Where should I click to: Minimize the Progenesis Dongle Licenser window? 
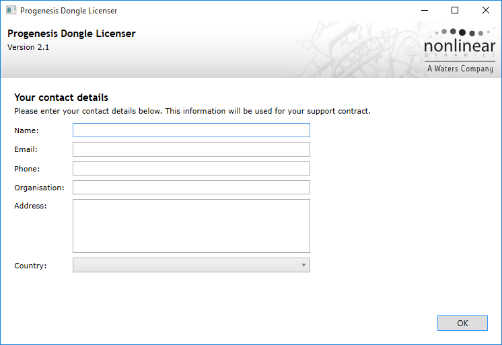pyautogui.click(x=425, y=10)
